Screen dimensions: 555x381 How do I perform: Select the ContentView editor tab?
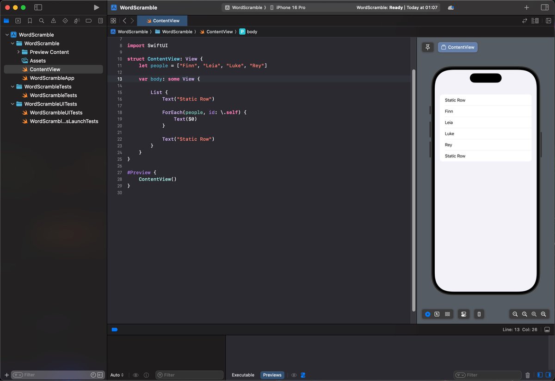point(162,21)
